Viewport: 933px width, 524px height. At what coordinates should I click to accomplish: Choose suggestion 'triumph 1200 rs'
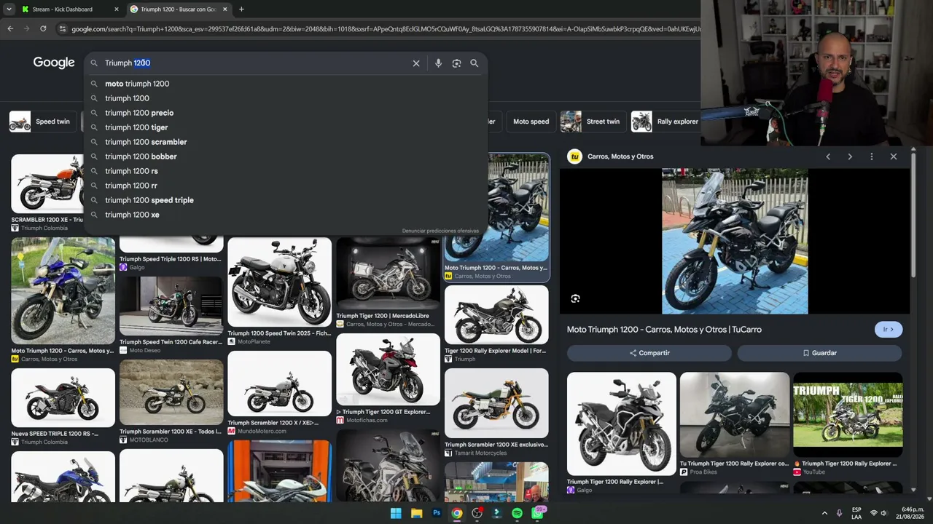click(286, 171)
